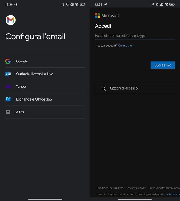Tap the boxed X icon in right status bar
The width and height of the screenshot is (180, 201).
[162, 4]
